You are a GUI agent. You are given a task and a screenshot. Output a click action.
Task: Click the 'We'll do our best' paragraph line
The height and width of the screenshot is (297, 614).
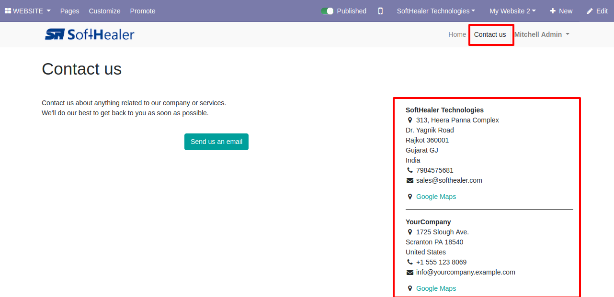click(125, 113)
